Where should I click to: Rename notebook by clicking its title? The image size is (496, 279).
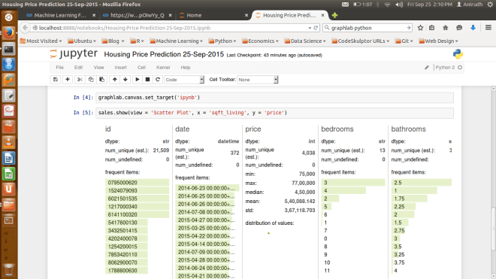164,54
